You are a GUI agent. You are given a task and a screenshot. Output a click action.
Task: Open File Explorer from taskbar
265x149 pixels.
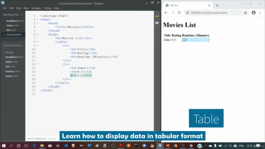coord(42,146)
